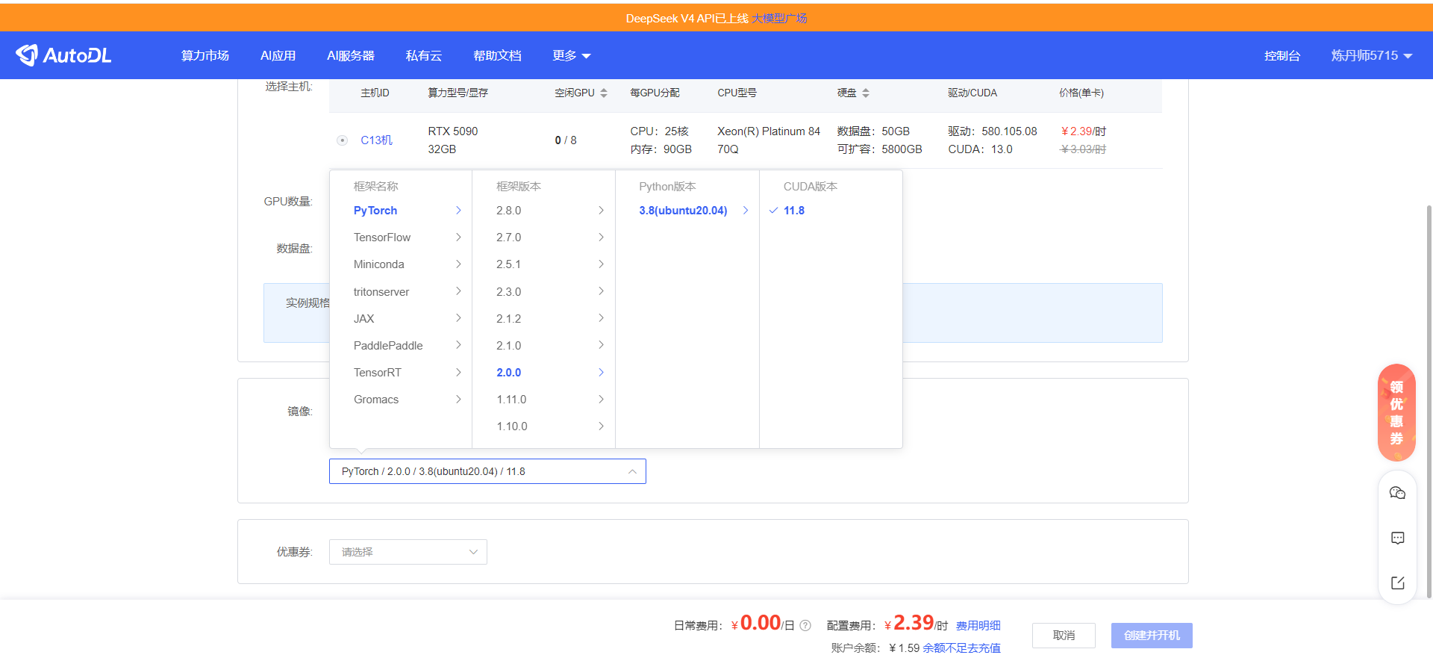Image resolution: width=1433 pixels, height=655 pixels.
Task: Choose framework version 1.10.0
Action: click(x=543, y=426)
